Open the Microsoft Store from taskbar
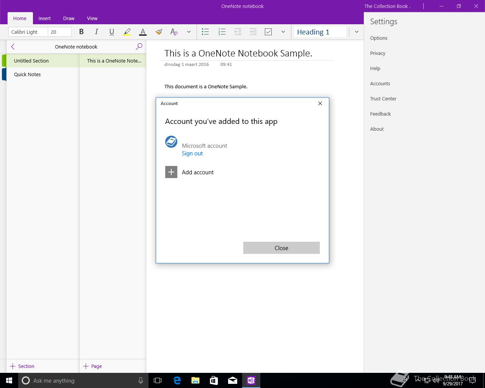The height and width of the screenshot is (388, 485). pos(214,380)
